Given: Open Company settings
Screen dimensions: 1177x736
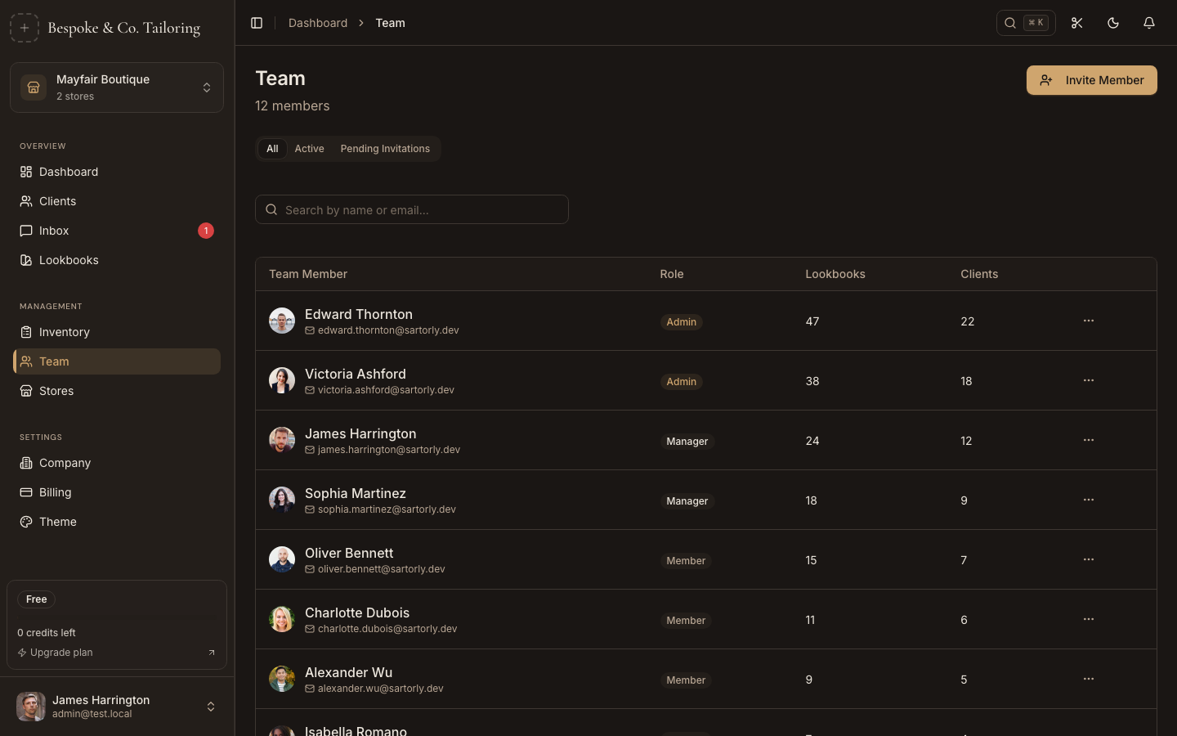Looking at the screenshot, I should tap(65, 463).
